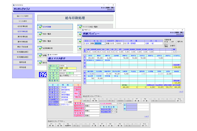This screenshot has width=197, height=131.
Task: Click the yellow total cell 634,200
Action: tap(177, 67)
